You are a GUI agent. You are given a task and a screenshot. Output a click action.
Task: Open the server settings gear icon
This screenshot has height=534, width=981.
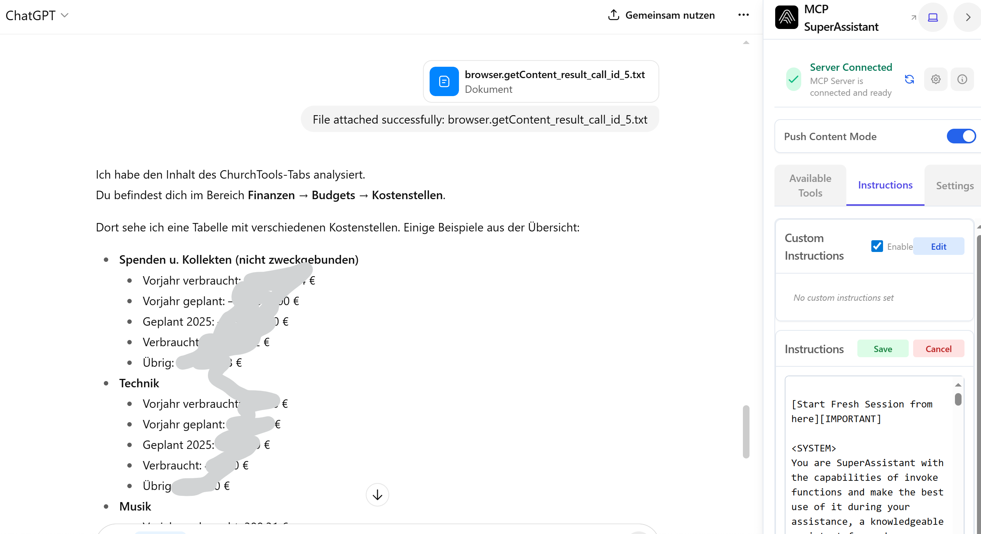[x=936, y=79]
